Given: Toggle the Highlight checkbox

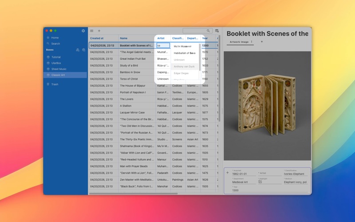Looking at the screenshot, I should click(260, 182).
